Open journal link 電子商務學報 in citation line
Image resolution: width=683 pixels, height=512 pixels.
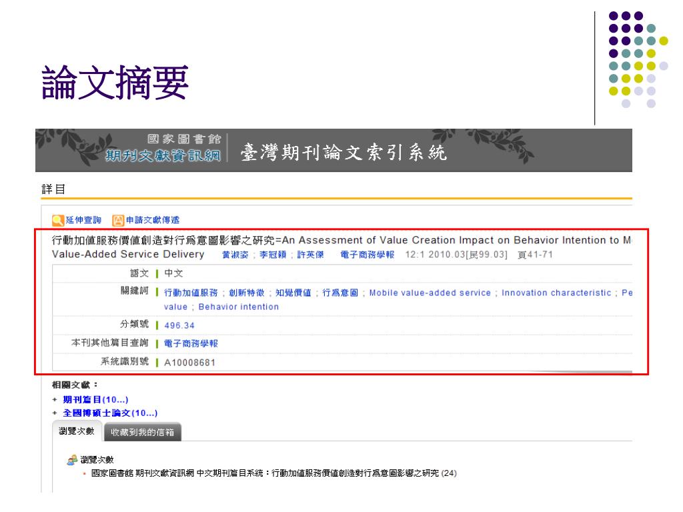(368, 255)
